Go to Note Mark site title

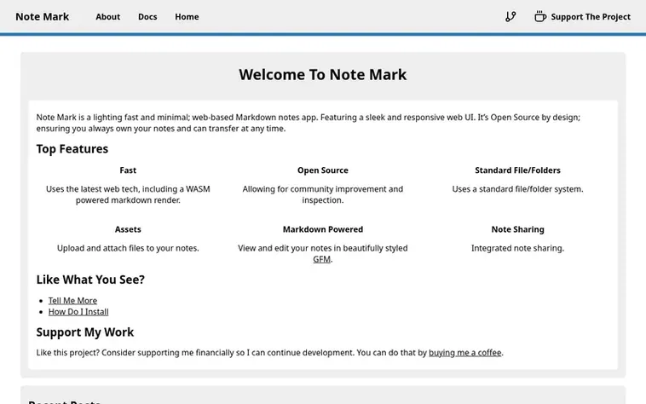[43, 17]
